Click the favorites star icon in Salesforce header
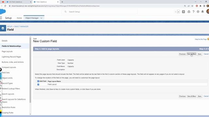 [175, 12]
